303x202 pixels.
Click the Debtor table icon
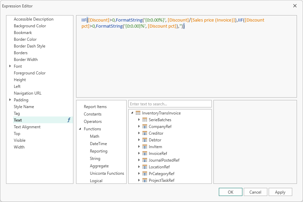point(144,140)
